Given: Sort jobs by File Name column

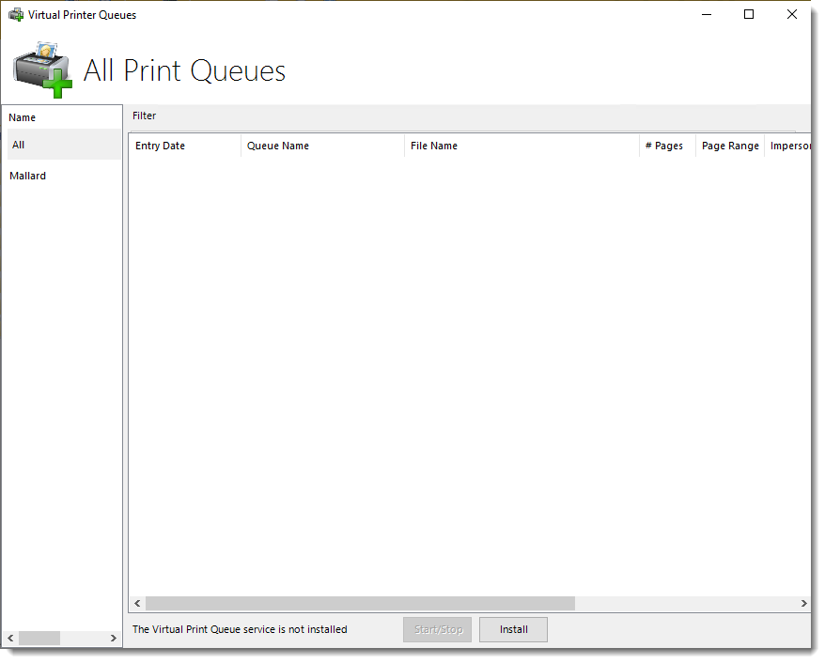Looking at the screenshot, I should pyautogui.click(x=433, y=146).
